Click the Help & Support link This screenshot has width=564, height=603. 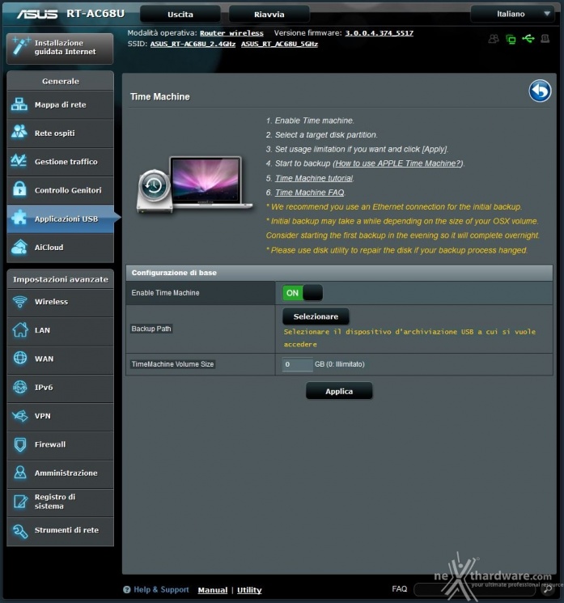pyautogui.click(x=161, y=589)
